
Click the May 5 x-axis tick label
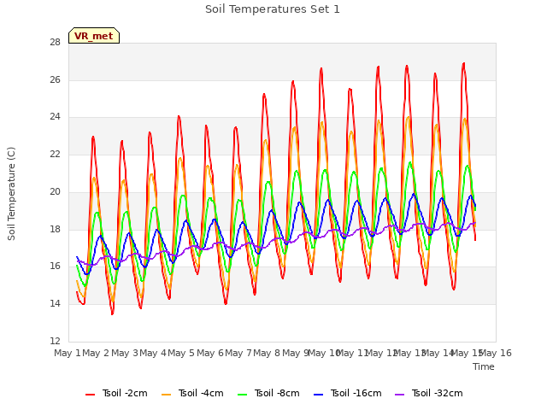point(181,353)
